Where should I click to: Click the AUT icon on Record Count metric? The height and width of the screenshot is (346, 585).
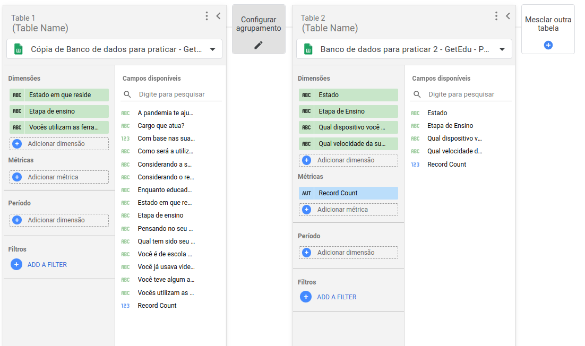pyautogui.click(x=306, y=193)
